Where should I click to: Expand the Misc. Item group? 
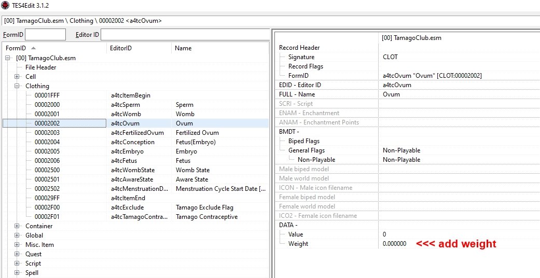pyautogui.click(x=17, y=245)
